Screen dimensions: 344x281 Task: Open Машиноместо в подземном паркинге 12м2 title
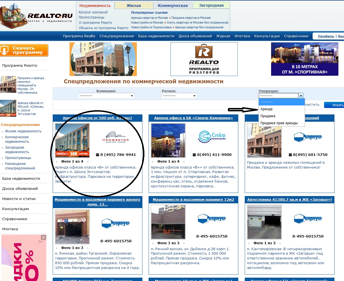coord(193,200)
